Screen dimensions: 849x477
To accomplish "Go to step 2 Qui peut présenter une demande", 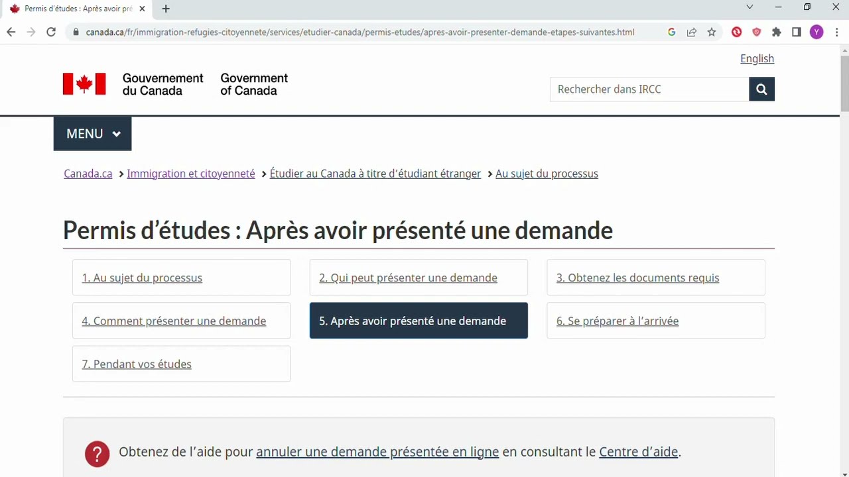I will click(419, 278).
